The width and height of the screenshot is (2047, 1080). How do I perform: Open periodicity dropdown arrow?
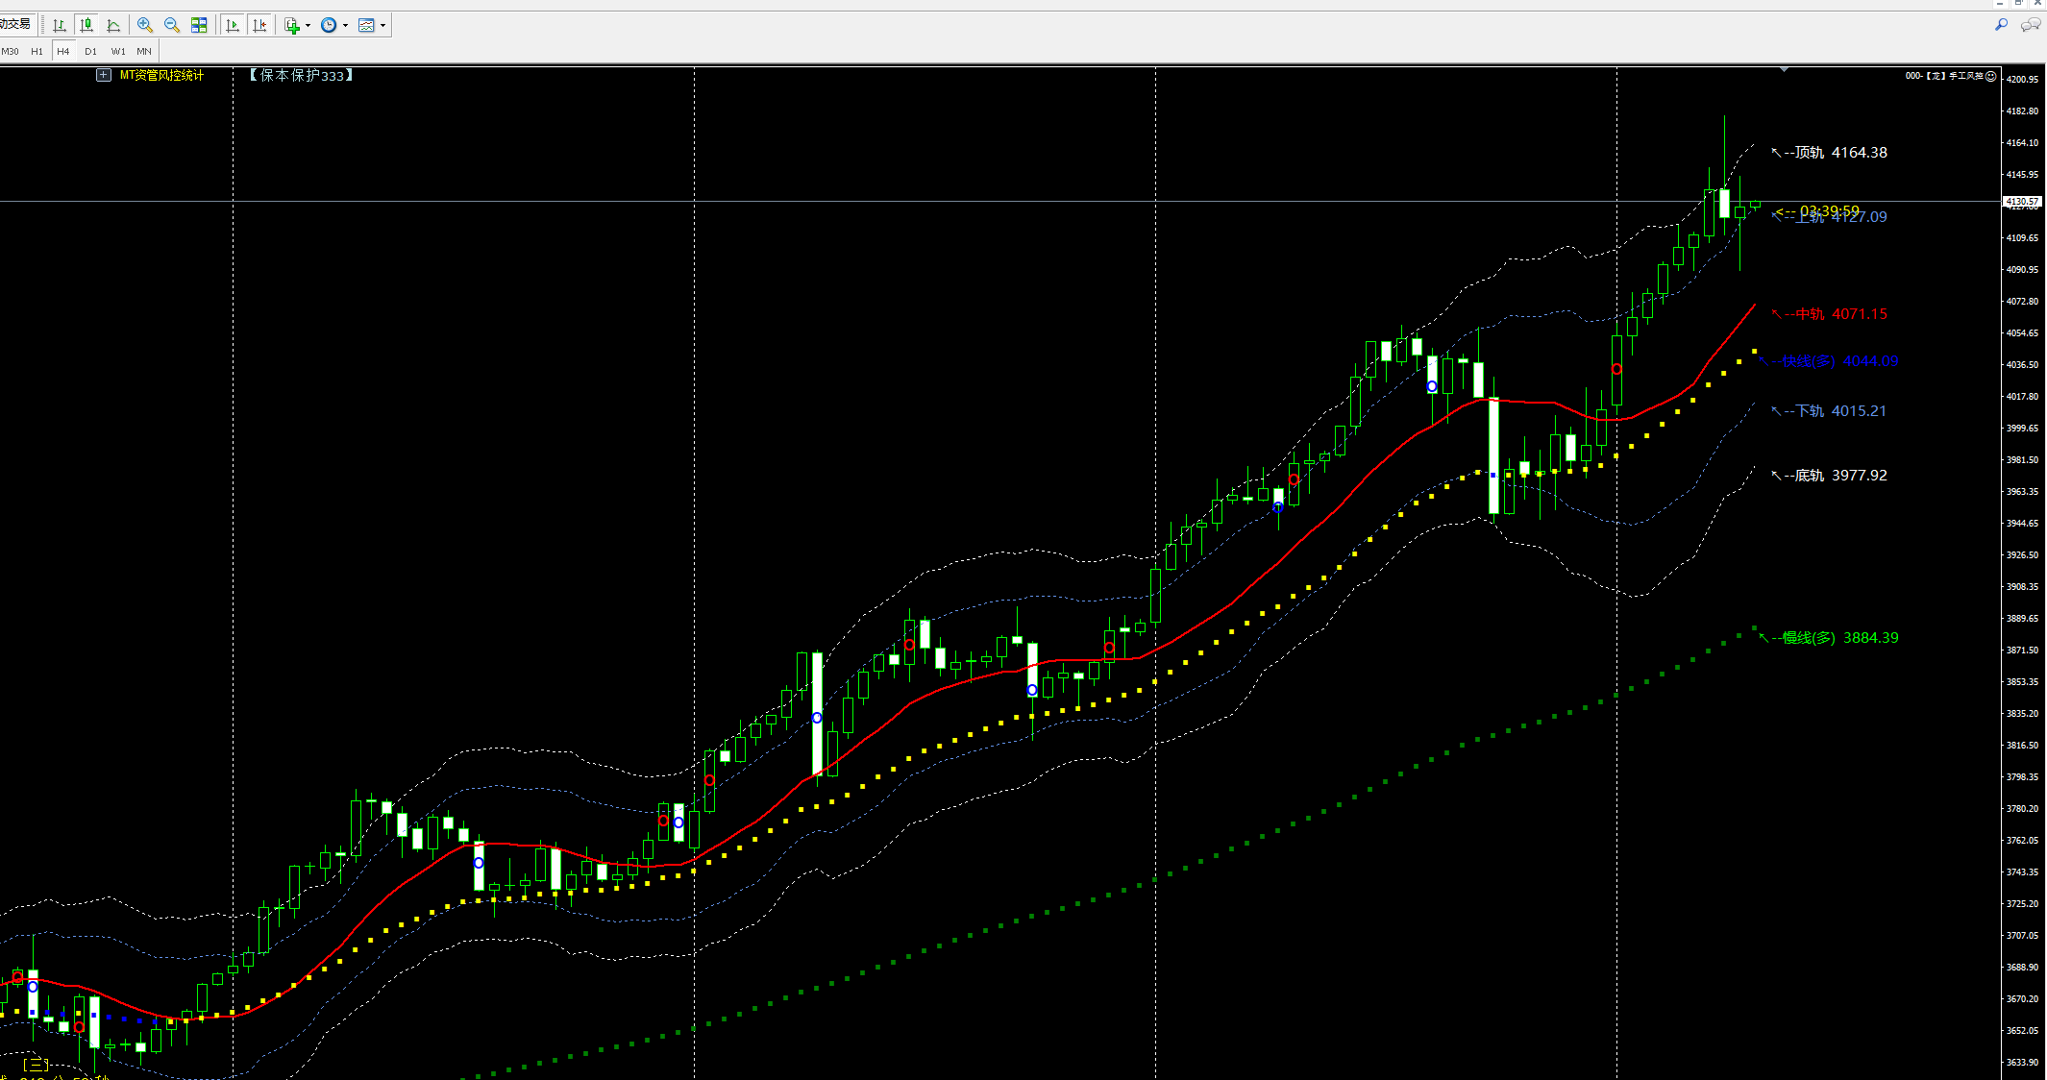[345, 26]
